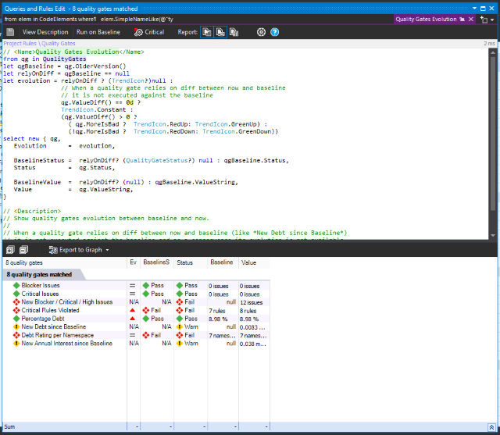Toggle second Report icon option

pyautogui.click(x=220, y=32)
